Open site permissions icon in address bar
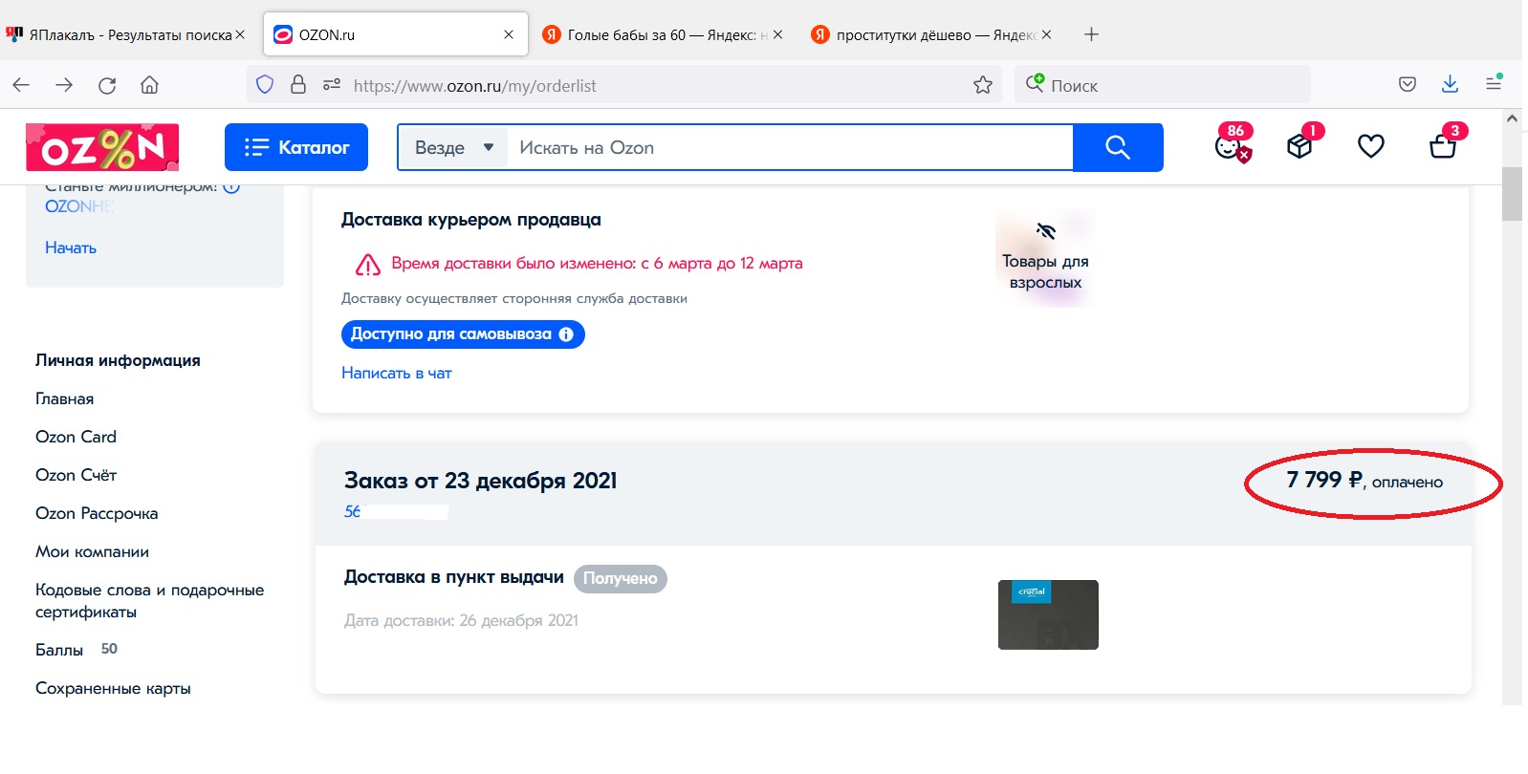 coord(332,85)
